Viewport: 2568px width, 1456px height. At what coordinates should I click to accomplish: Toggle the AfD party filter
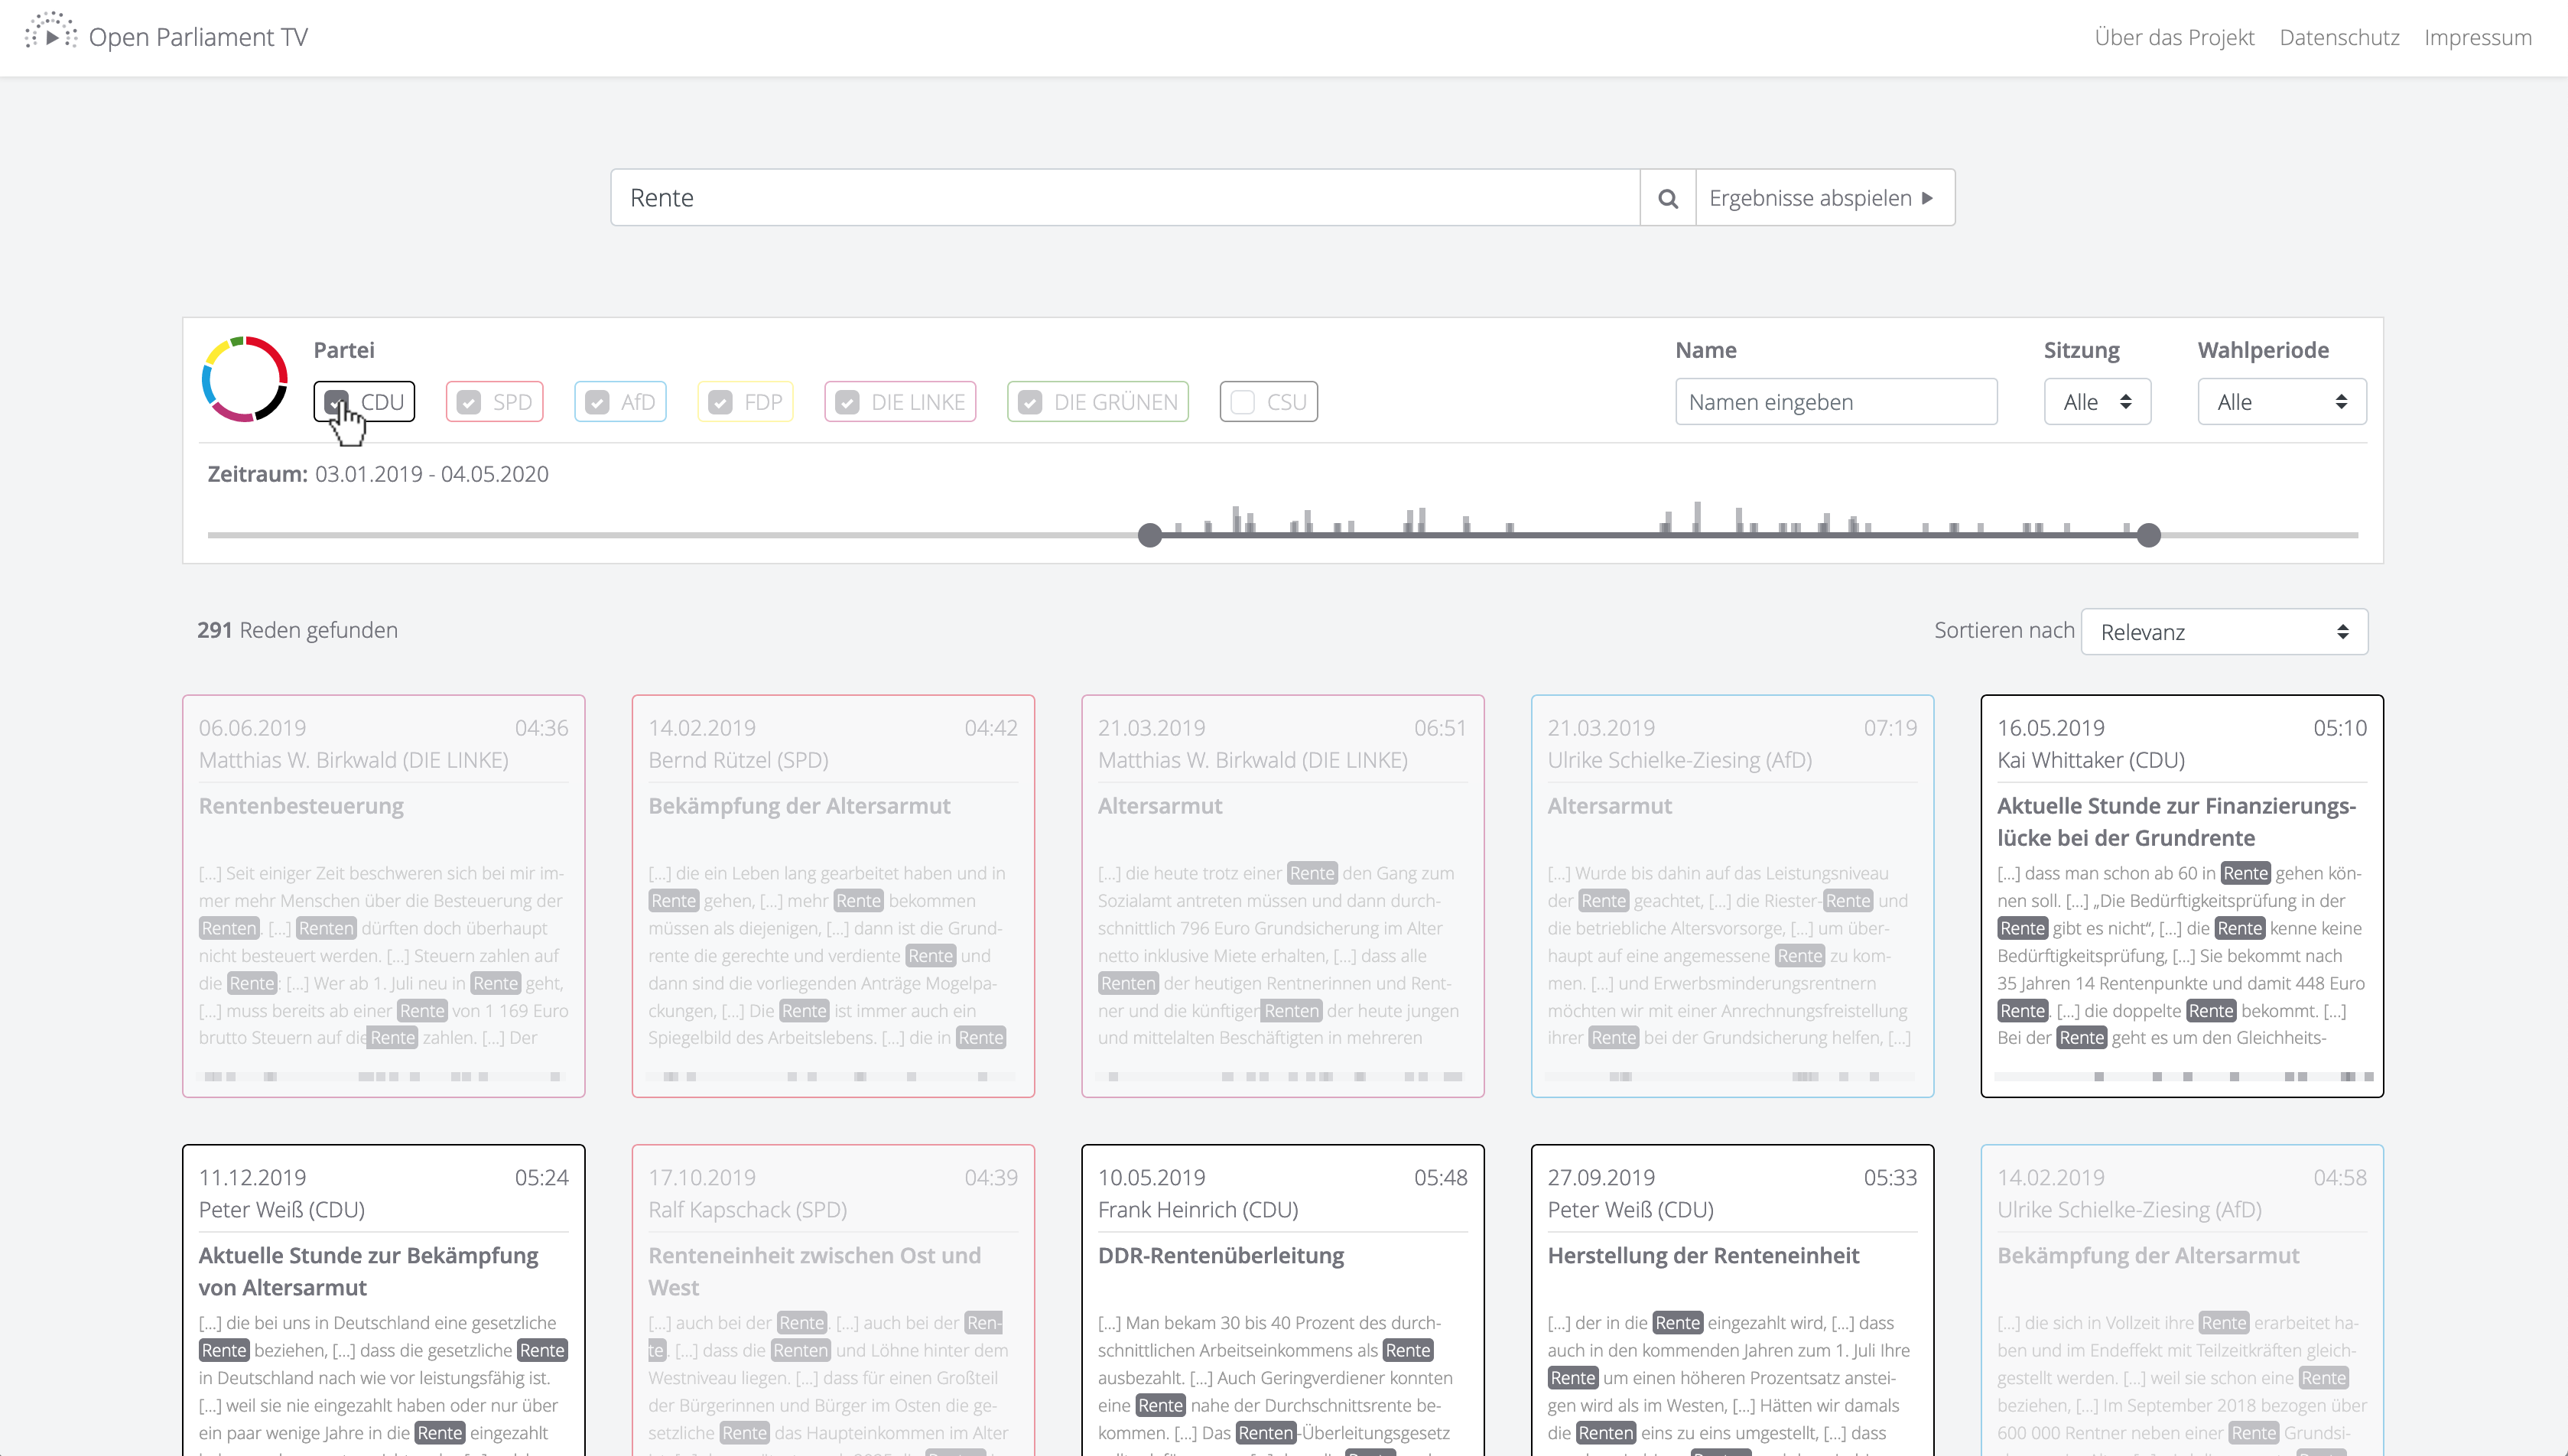[597, 402]
